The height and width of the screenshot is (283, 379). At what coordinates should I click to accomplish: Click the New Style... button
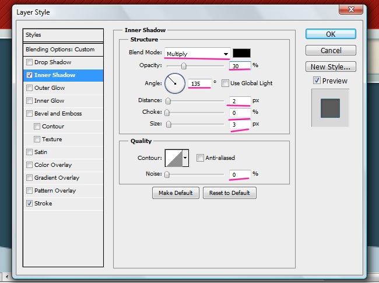pos(331,67)
